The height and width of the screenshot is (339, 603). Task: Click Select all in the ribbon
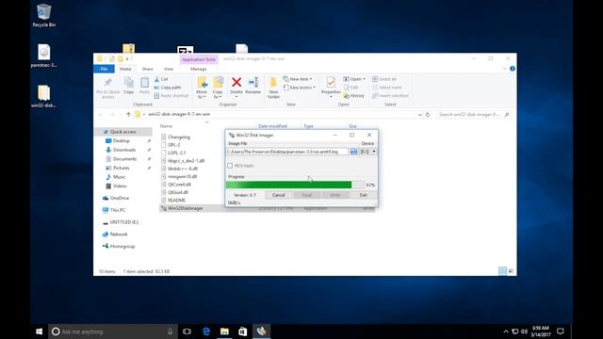(384, 79)
